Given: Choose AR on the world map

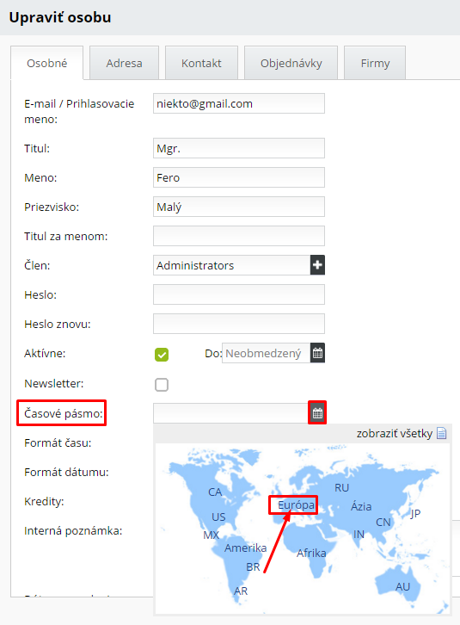Looking at the screenshot, I should (241, 591).
